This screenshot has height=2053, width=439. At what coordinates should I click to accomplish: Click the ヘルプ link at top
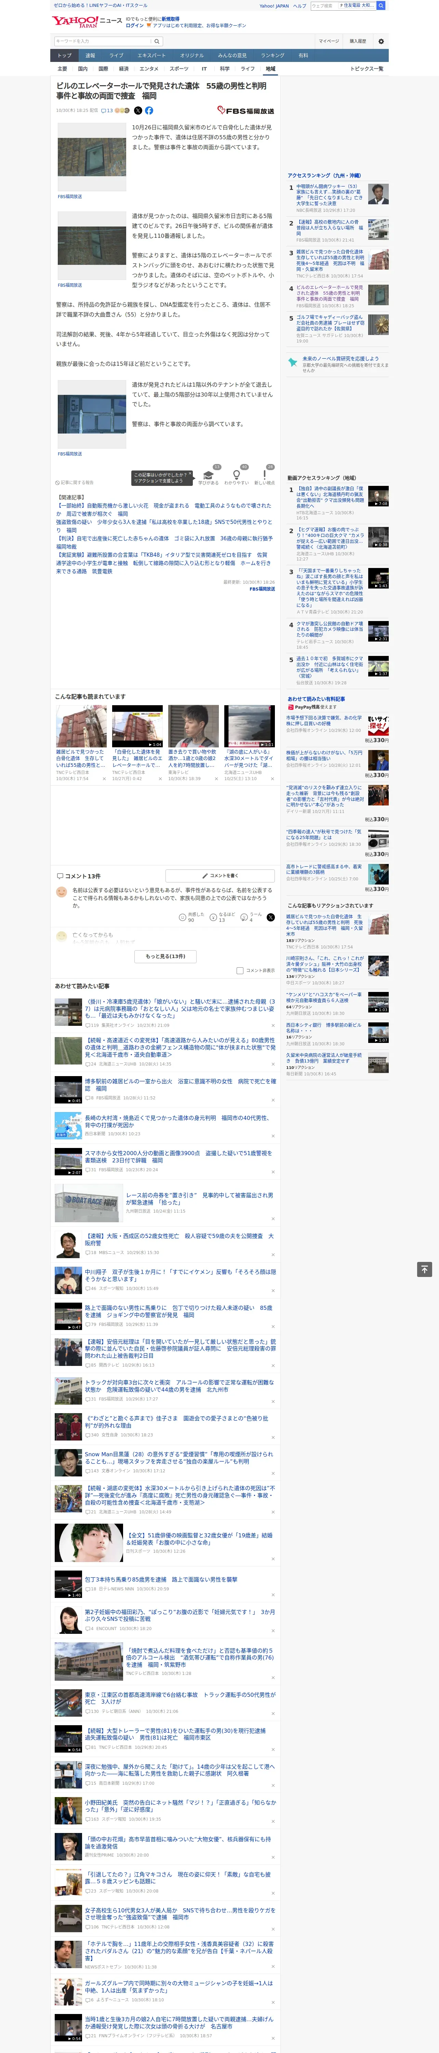coord(300,5)
